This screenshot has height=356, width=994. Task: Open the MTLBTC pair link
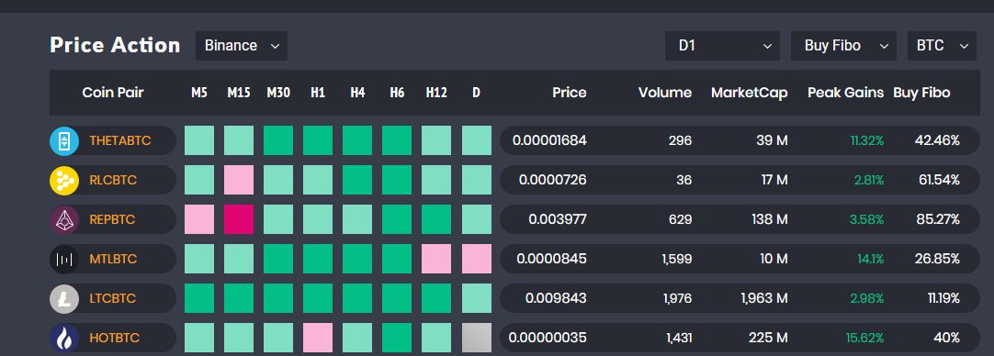[113, 259]
